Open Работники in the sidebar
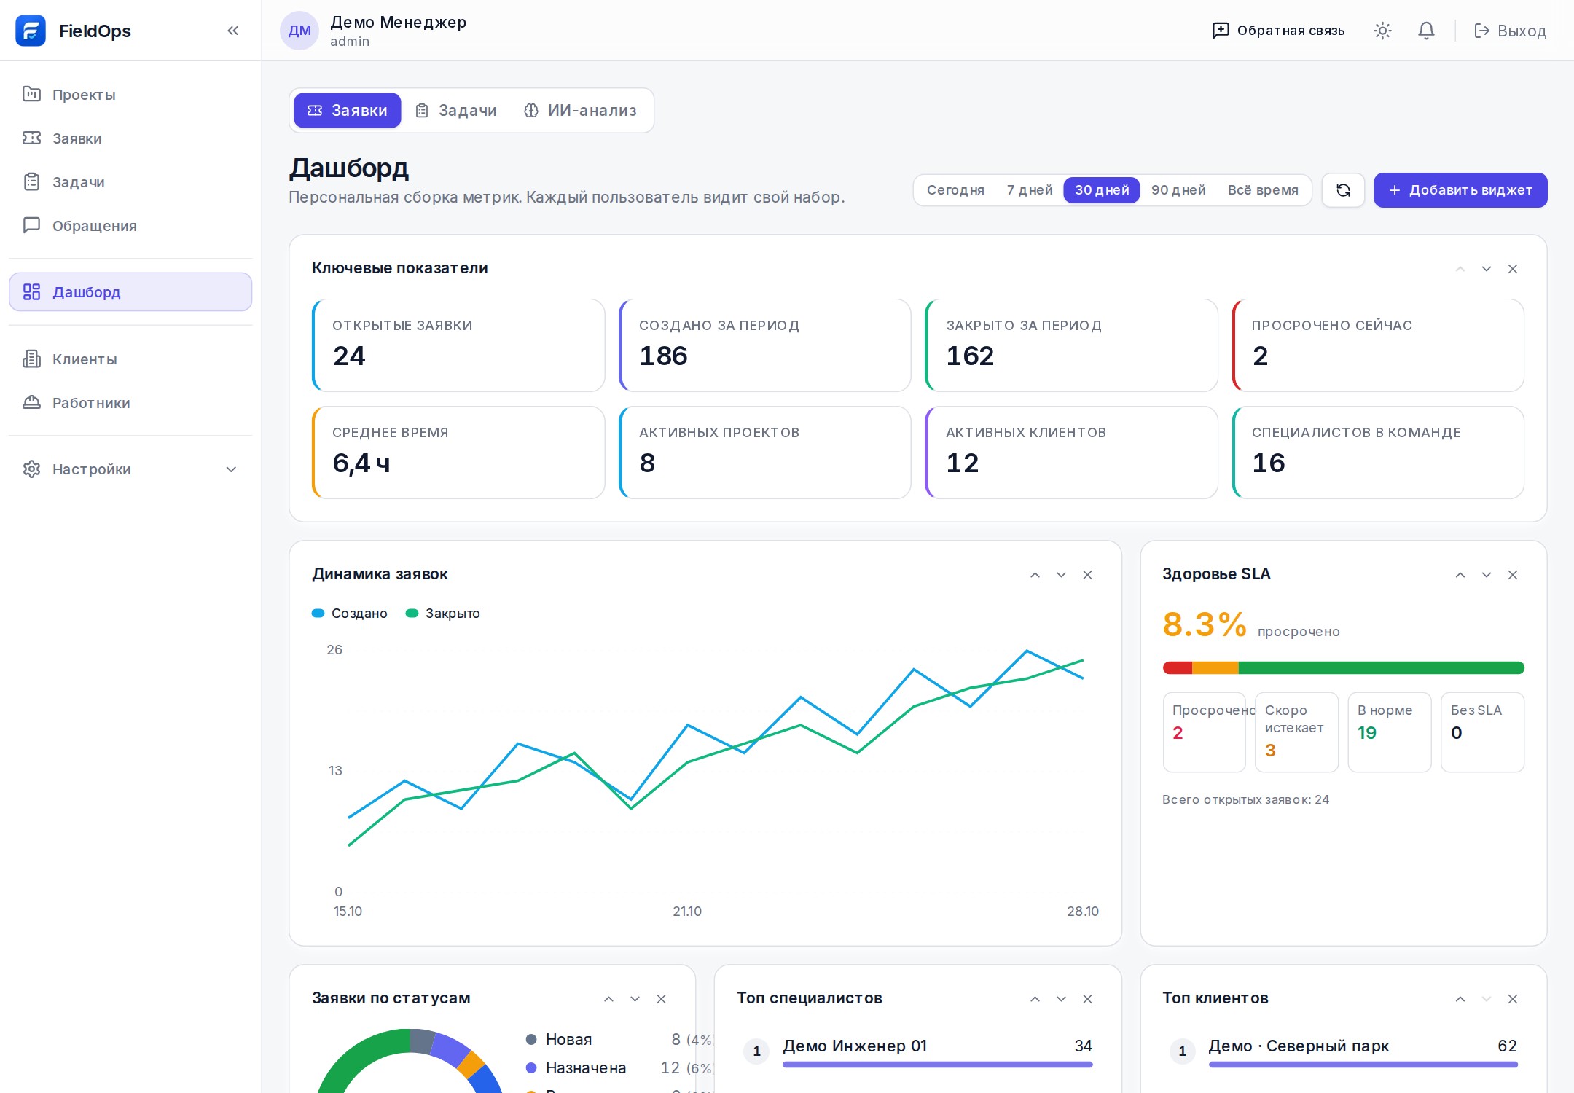The width and height of the screenshot is (1574, 1093). tap(130, 403)
